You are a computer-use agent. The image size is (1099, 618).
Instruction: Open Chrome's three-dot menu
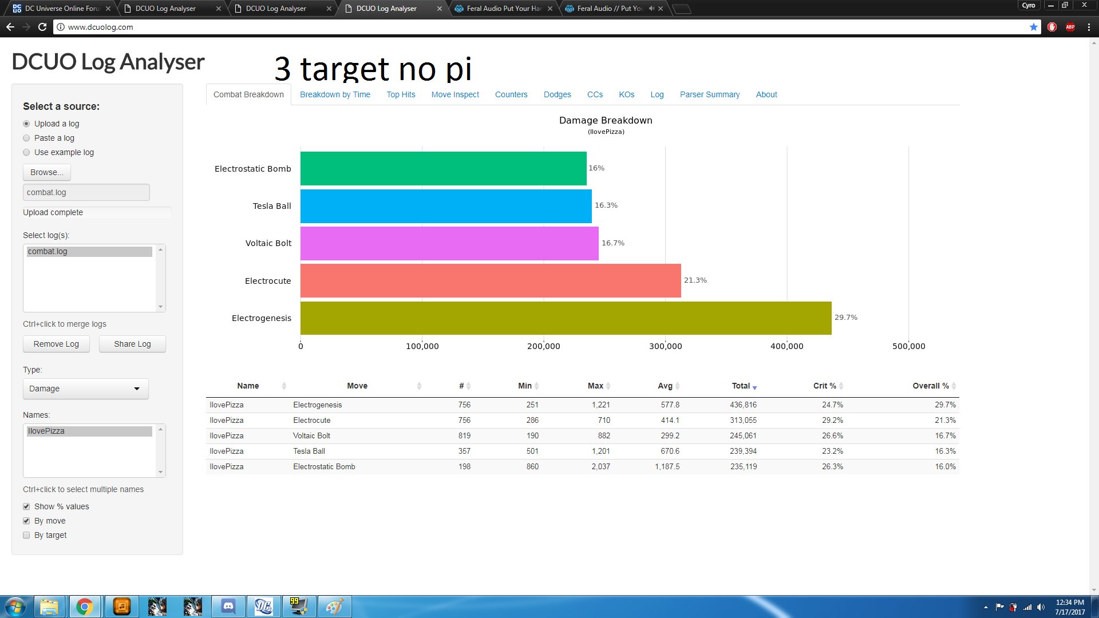coord(1089,27)
